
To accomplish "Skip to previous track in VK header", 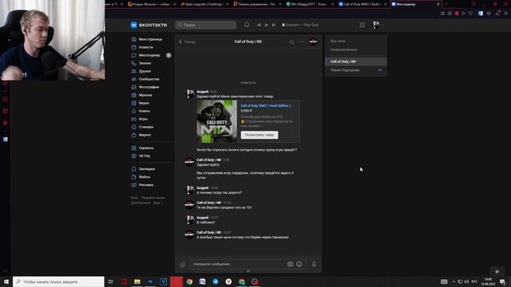I will 259,25.
